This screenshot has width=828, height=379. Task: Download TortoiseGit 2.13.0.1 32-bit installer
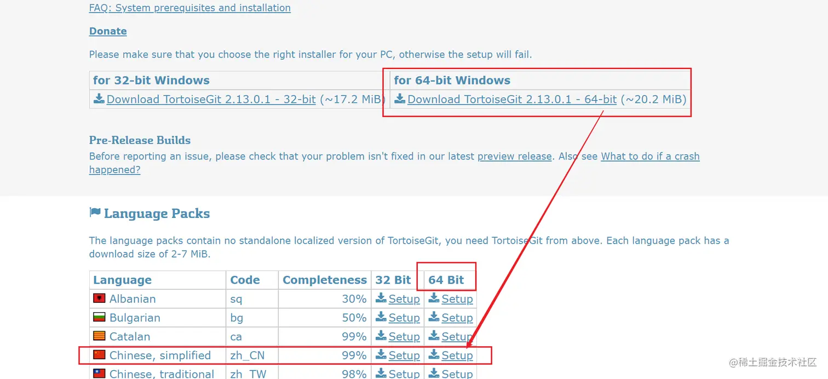point(211,99)
